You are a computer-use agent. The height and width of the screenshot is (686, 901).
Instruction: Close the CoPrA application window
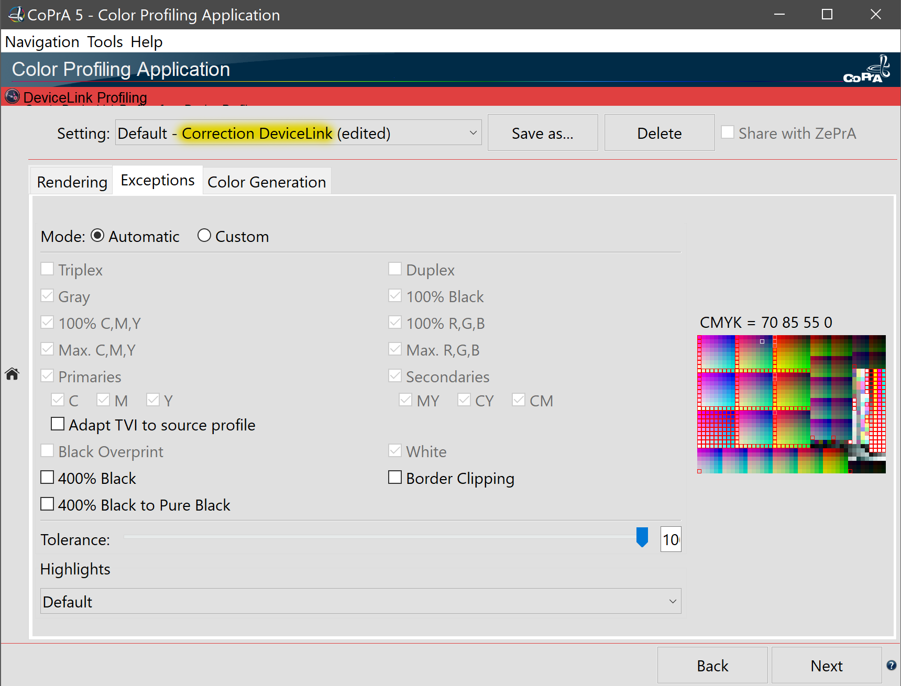[x=875, y=15]
